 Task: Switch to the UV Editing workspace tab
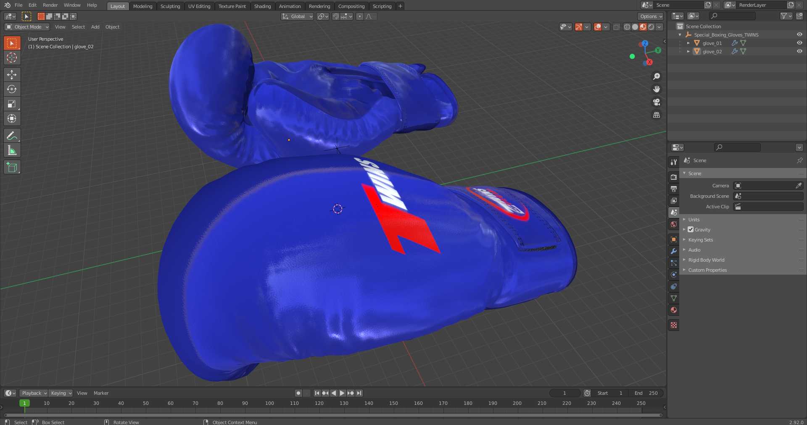click(199, 6)
